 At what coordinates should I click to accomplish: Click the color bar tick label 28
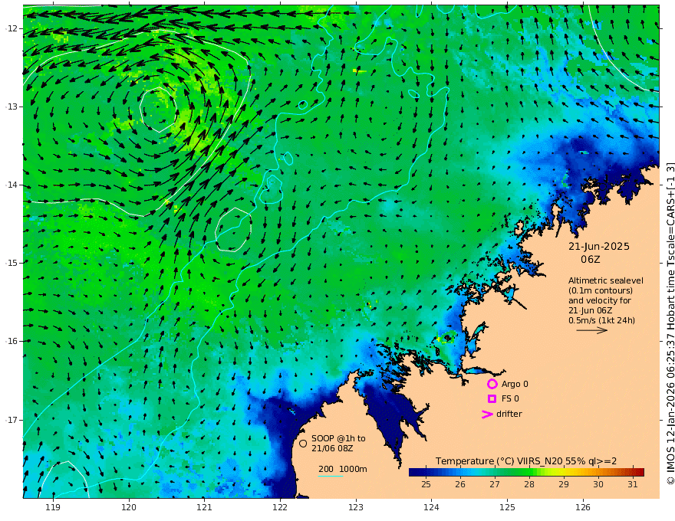(x=529, y=484)
